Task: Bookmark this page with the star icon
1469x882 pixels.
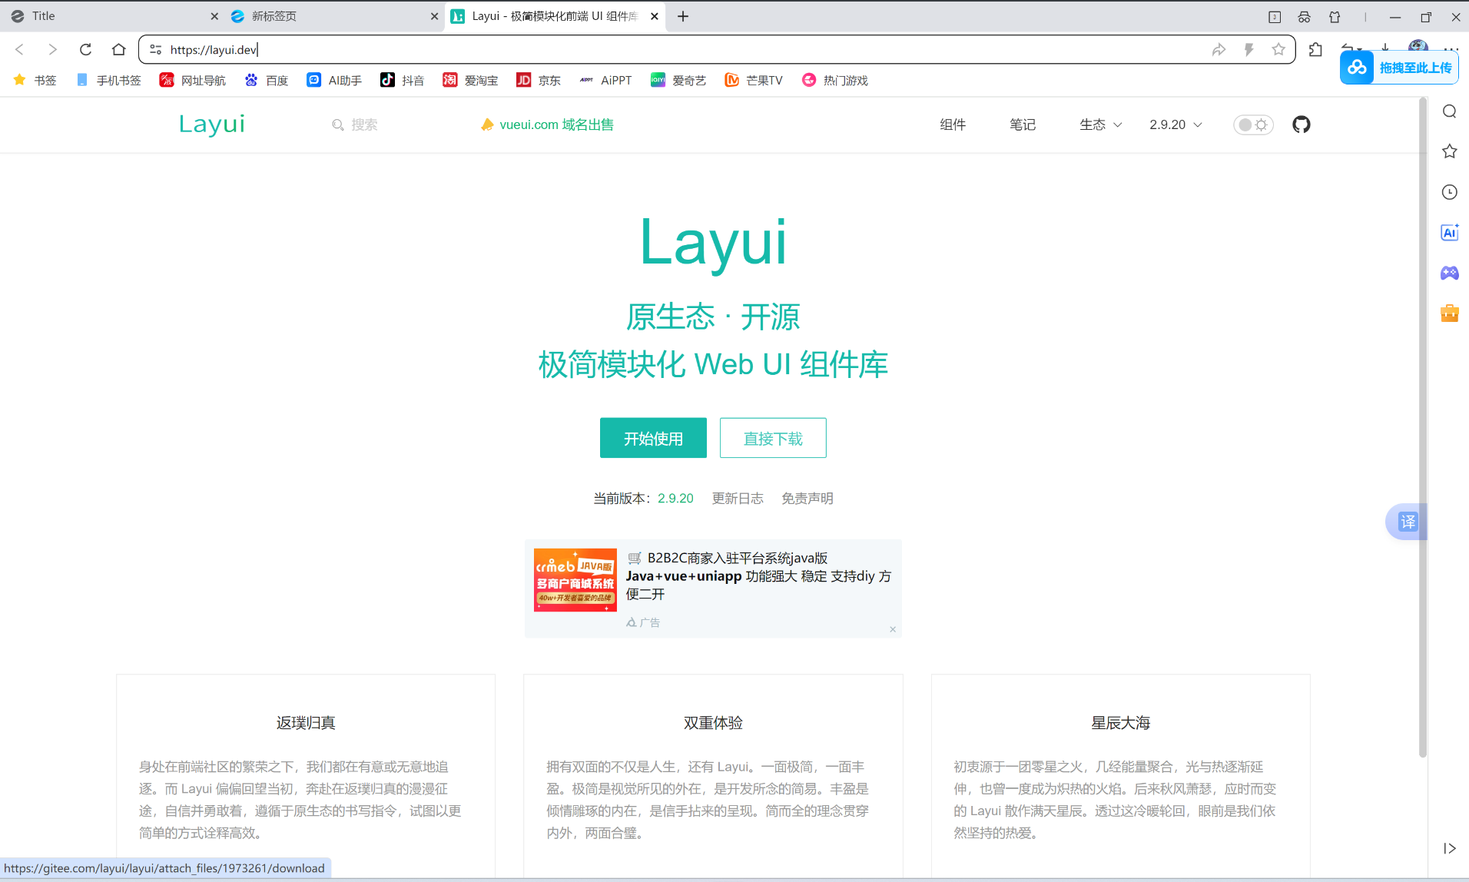Action: click(x=1278, y=50)
